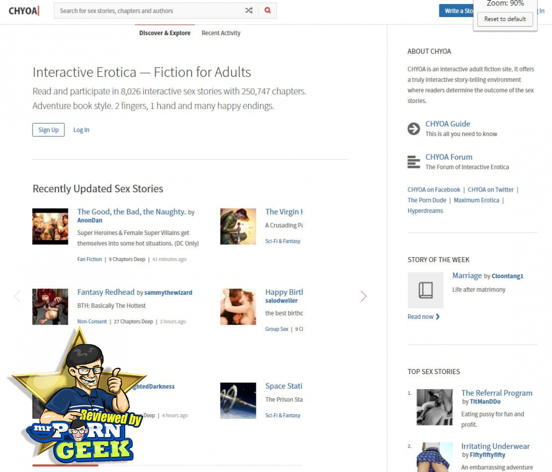Screen dimensions: 552x472
Task: Open author salodweller's profile
Action: pyautogui.click(x=281, y=300)
